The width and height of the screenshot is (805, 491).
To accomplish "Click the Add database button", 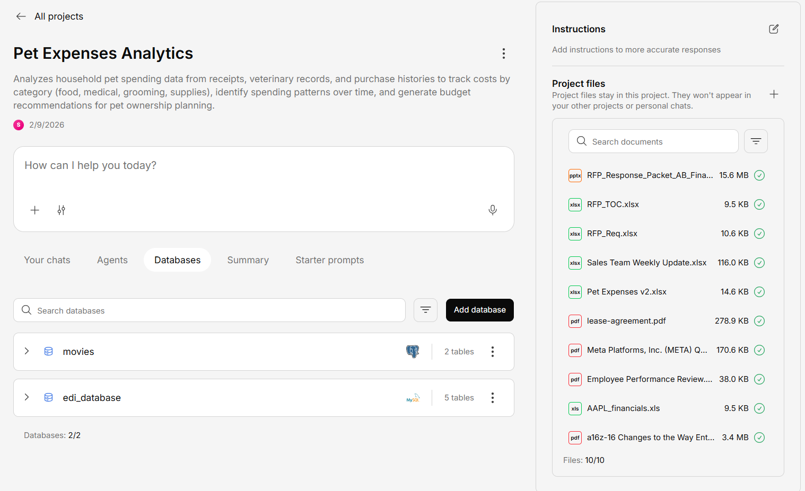I will [x=479, y=310].
